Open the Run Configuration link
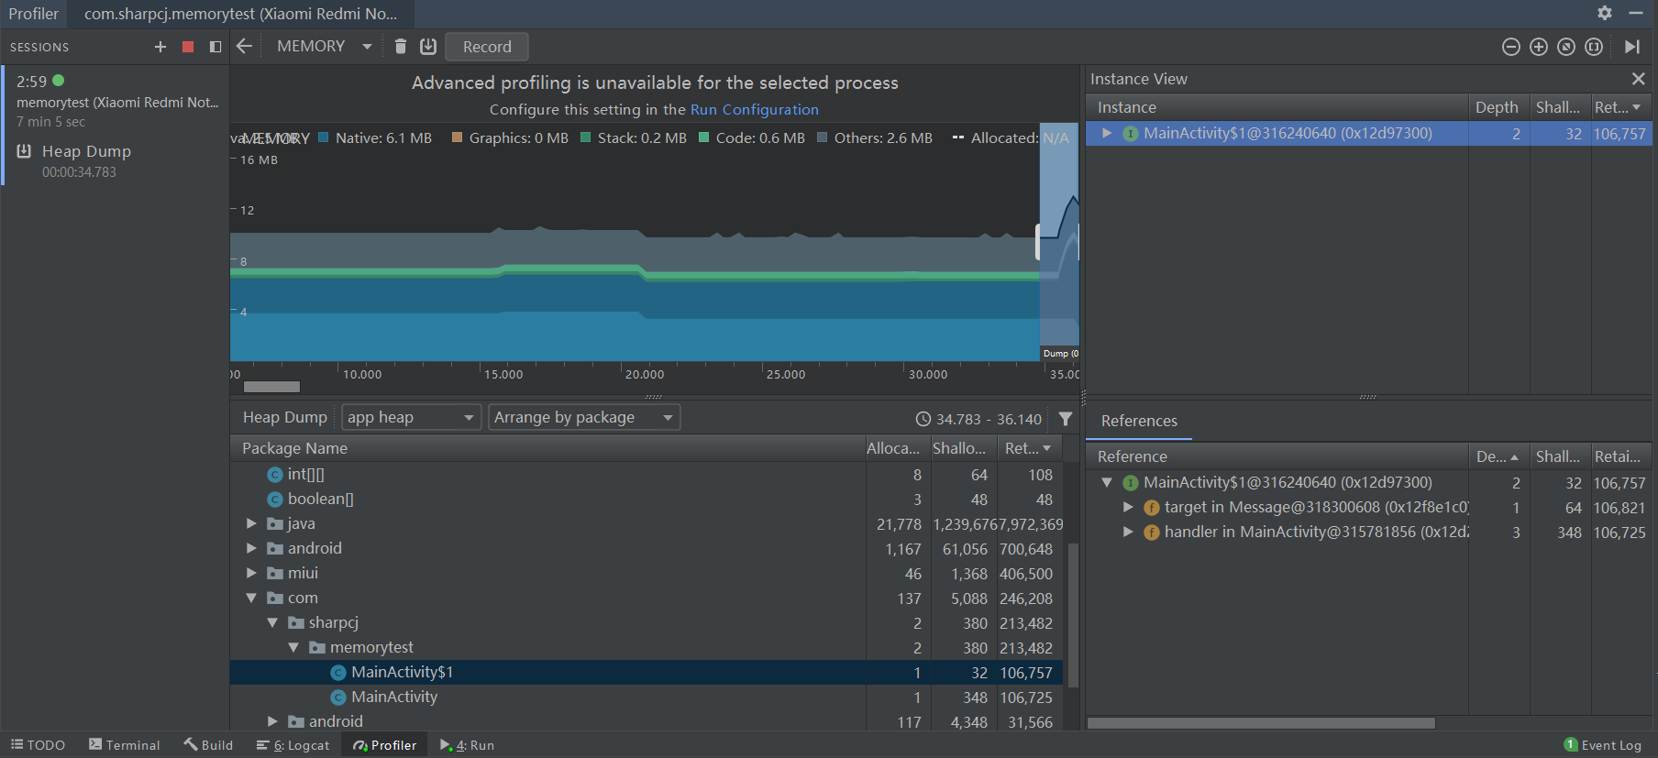 click(754, 109)
